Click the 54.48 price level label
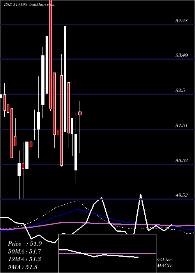Screen dimensions: 195x273 [181, 21]
